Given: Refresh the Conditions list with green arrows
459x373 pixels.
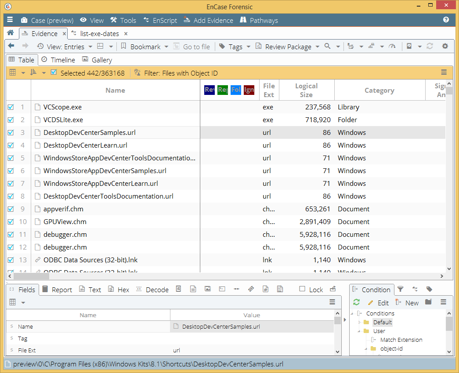Looking at the screenshot, I should coord(356,302).
